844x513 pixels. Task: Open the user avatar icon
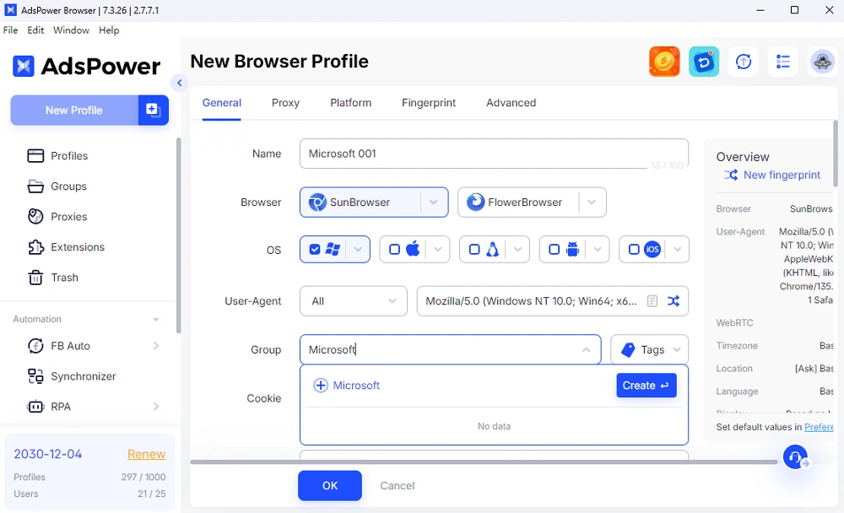pos(822,62)
